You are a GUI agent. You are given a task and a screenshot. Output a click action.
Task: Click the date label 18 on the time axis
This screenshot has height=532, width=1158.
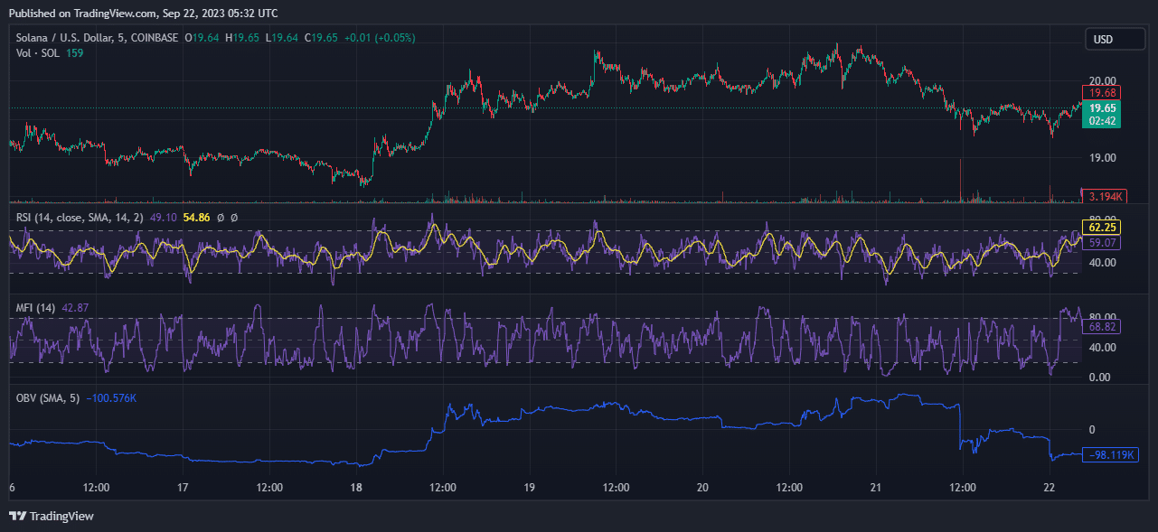pos(356,488)
